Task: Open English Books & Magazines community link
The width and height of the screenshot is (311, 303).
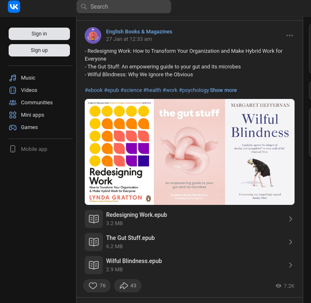Action: (x=139, y=32)
